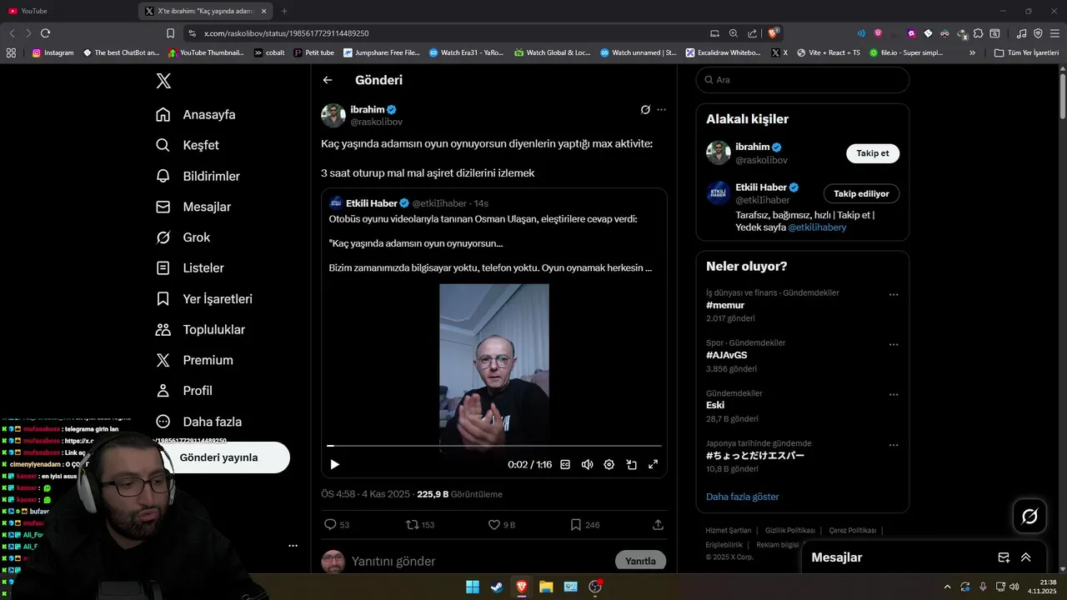Open more options for #memur trend
1067x600 pixels.
(894, 294)
